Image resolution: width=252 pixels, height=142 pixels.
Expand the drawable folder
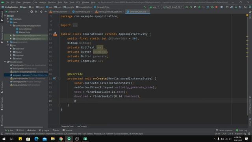coord(11,49)
